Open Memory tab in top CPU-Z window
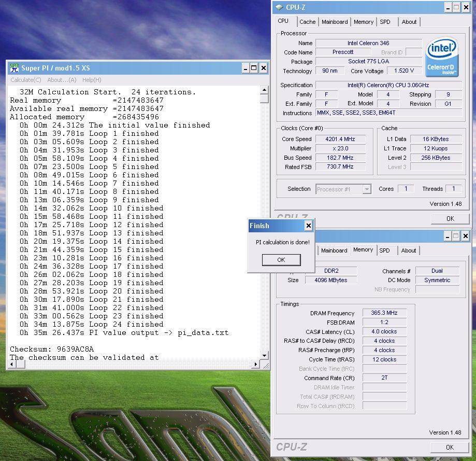This screenshot has height=461, width=476. pyautogui.click(x=364, y=22)
